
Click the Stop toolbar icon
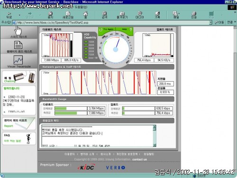coord(50,14)
